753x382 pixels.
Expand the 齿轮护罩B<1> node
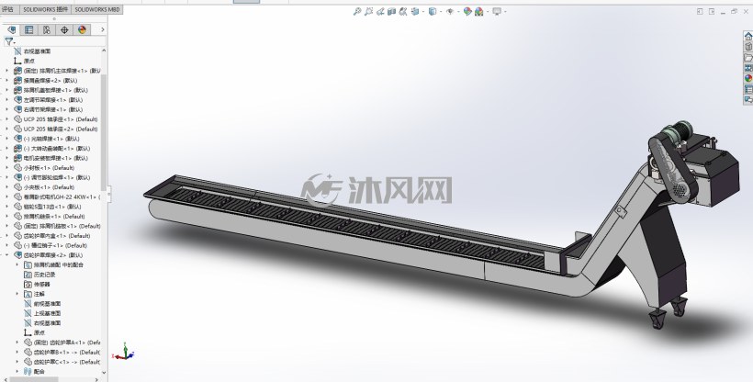[17, 353]
